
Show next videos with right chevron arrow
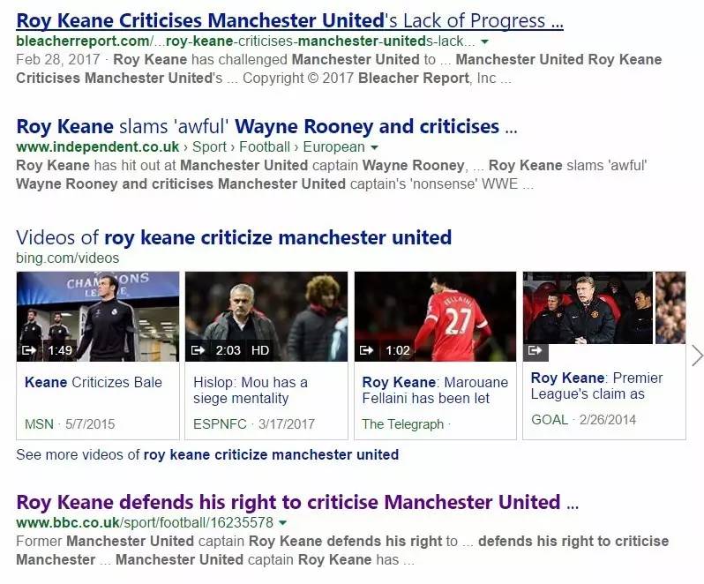tap(697, 356)
